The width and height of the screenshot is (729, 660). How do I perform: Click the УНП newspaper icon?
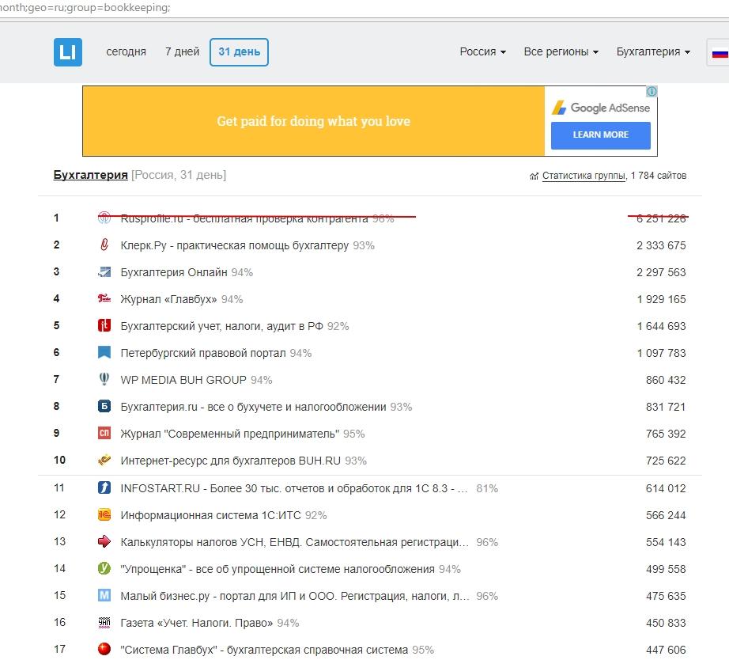tap(104, 622)
